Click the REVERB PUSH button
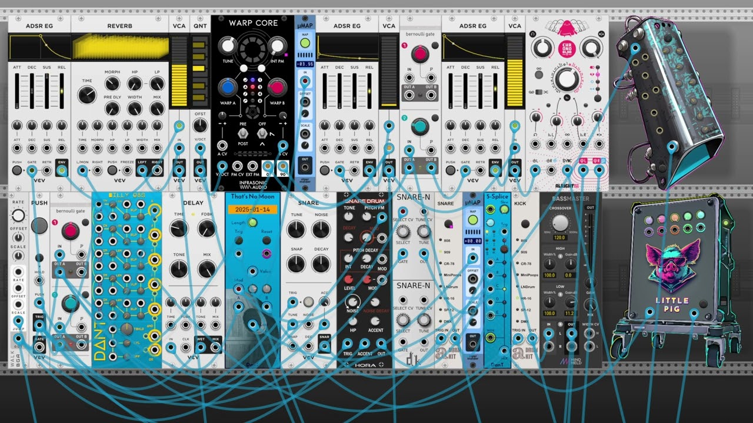Viewport: 753px width, 423px height. click(x=112, y=170)
